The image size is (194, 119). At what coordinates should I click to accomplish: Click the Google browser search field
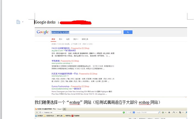click(146, 112)
